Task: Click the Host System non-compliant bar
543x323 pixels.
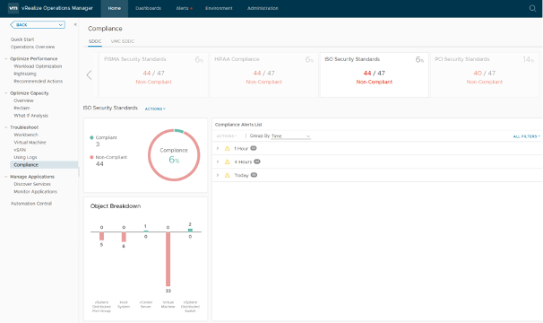Action: tap(124, 237)
